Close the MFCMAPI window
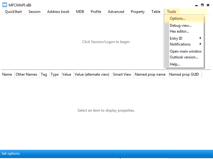This screenshot has width=213, height=159. pos(208,5)
